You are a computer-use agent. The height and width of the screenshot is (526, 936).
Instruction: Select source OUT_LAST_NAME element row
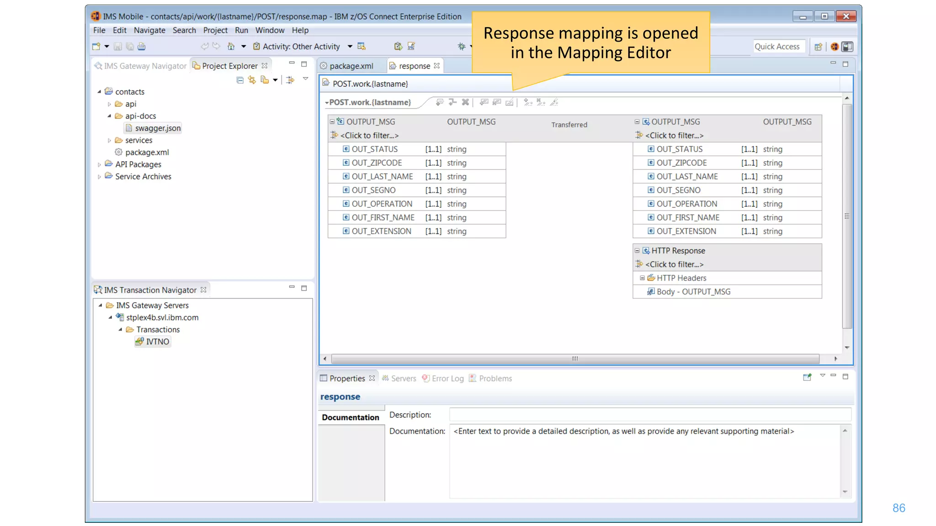coord(417,176)
